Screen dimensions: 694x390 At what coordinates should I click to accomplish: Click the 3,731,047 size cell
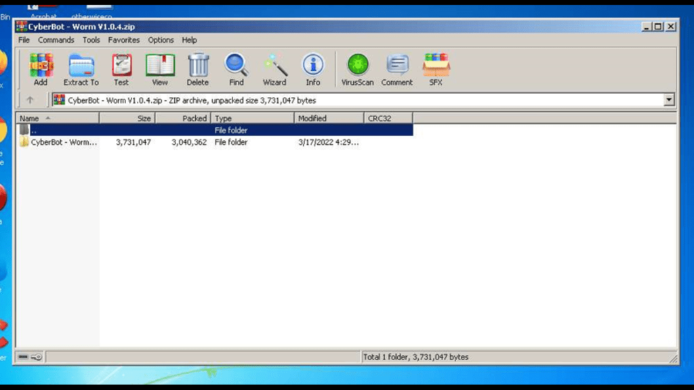(x=134, y=142)
